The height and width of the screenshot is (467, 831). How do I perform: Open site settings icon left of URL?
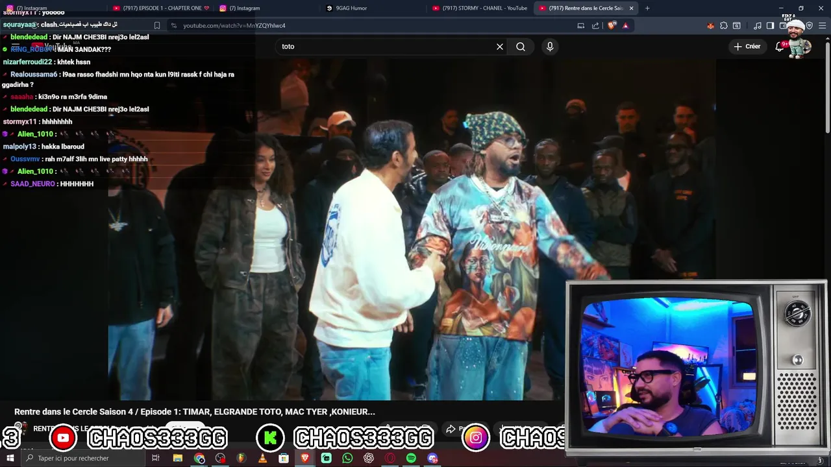tap(173, 26)
